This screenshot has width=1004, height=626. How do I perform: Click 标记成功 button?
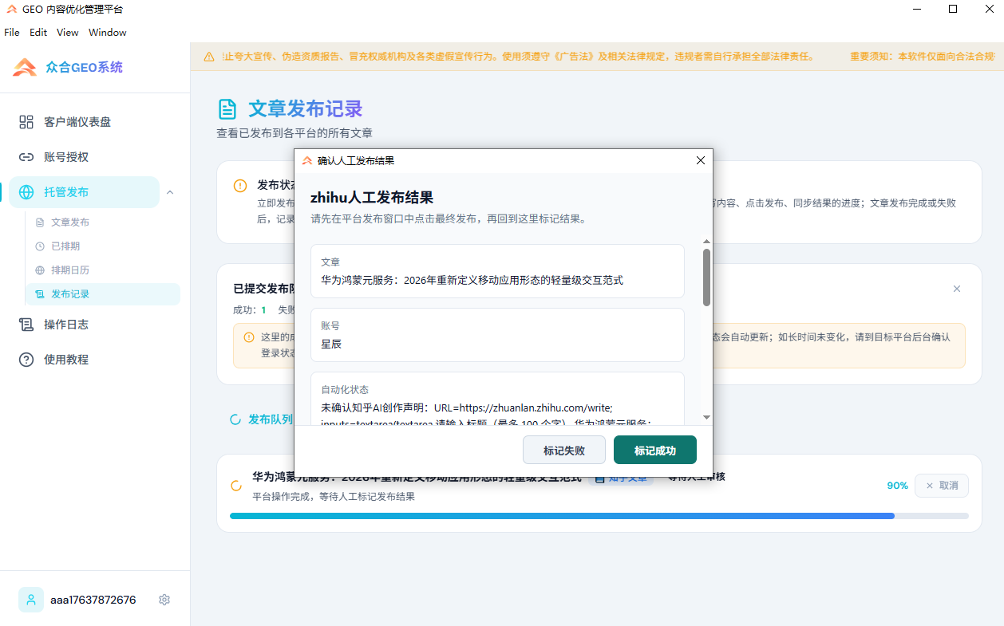point(655,451)
